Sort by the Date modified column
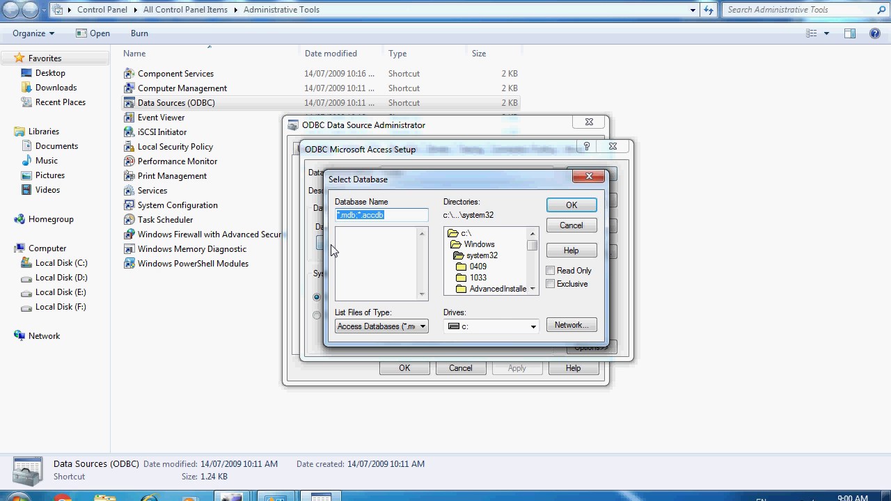Viewport: 891px width, 501px height. pos(331,54)
